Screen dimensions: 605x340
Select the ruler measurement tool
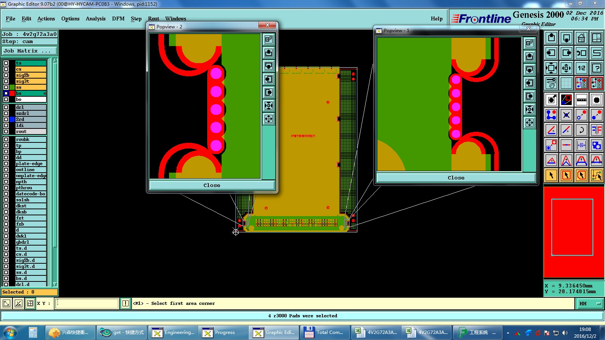582,100
